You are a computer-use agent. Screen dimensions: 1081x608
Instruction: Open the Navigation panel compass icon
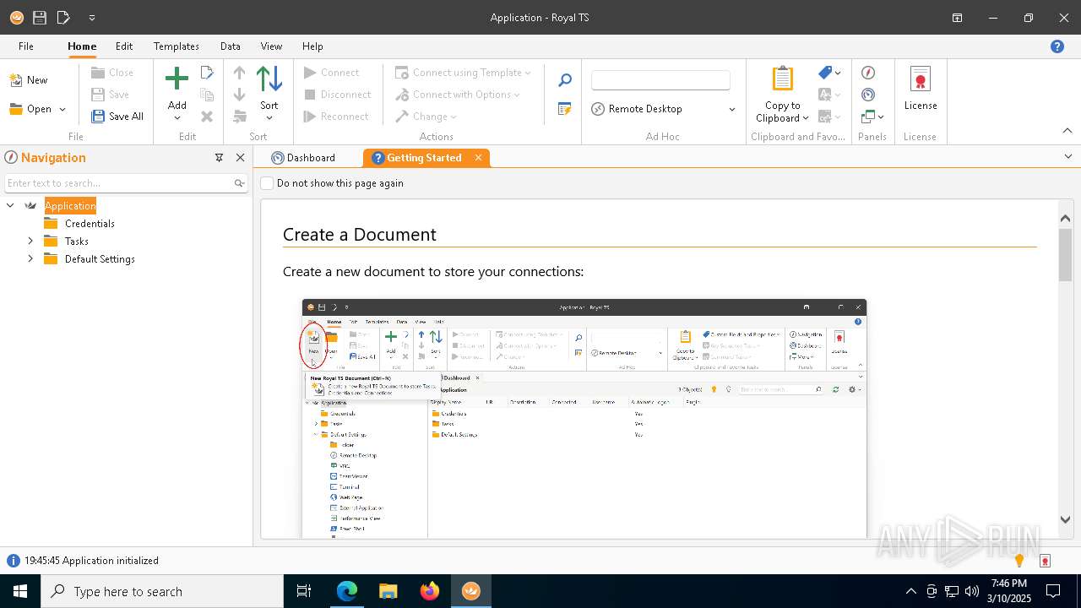(868, 73)
